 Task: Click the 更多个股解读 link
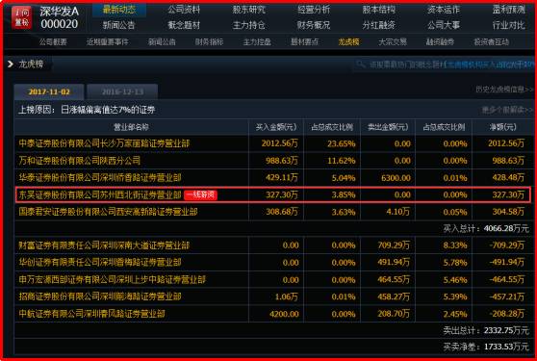[507, 110]
